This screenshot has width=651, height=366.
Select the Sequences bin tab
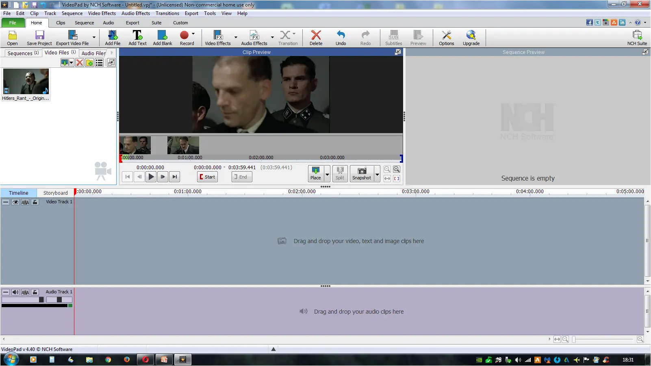23,53
